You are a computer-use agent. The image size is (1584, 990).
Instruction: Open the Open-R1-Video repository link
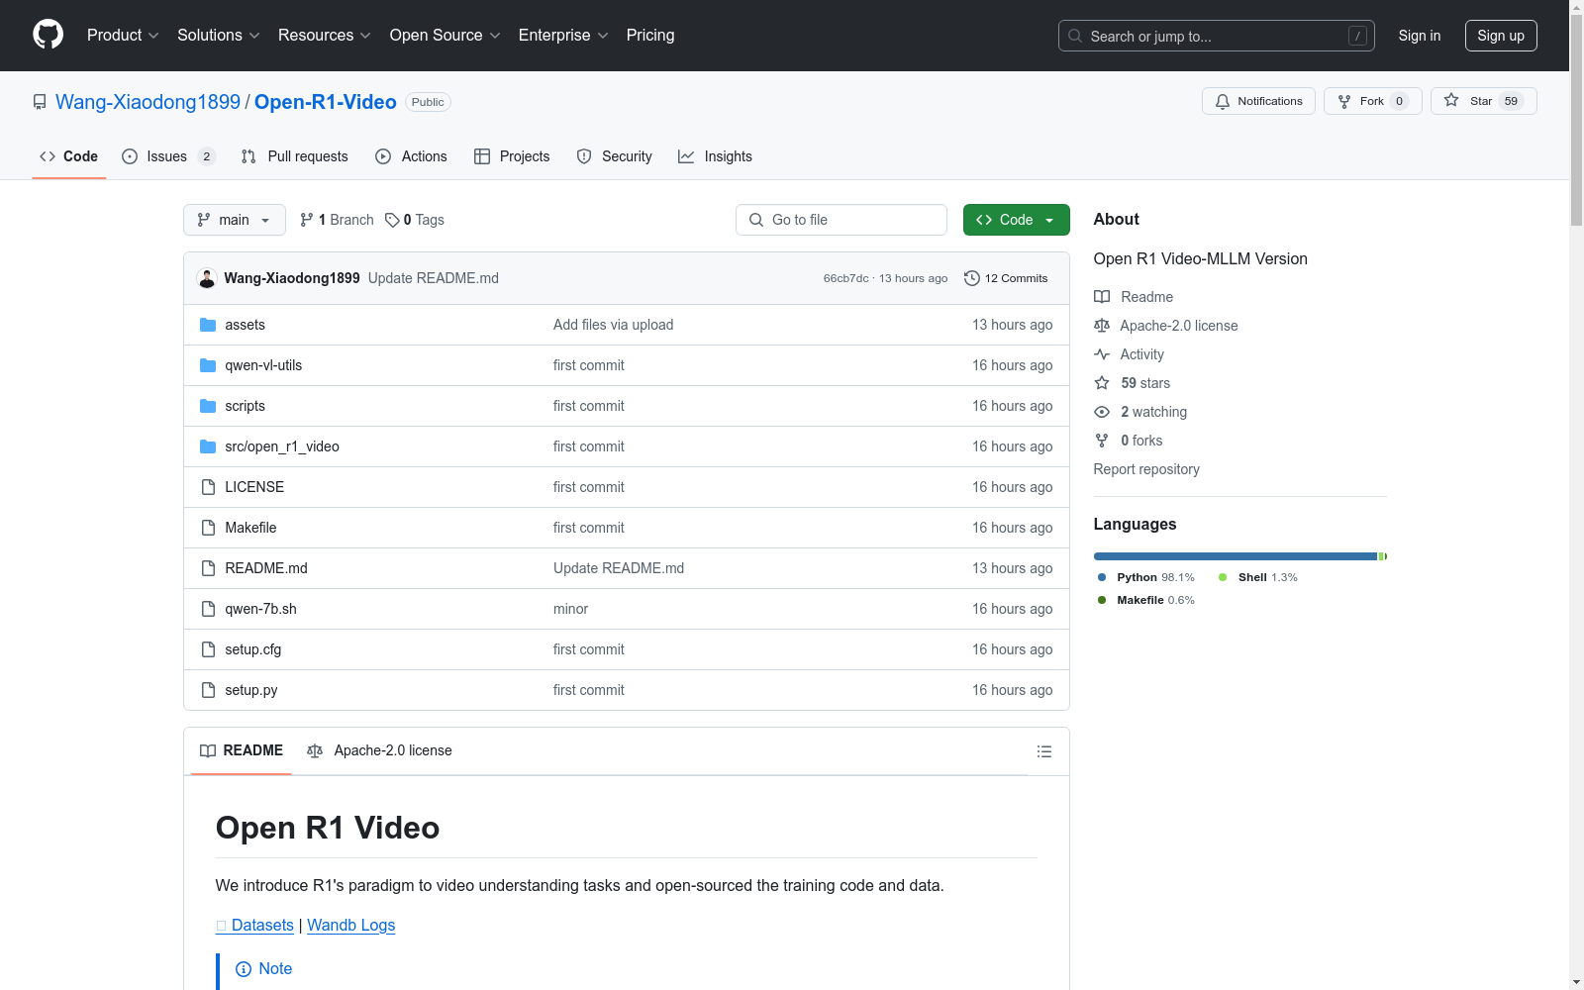[326, 102]
